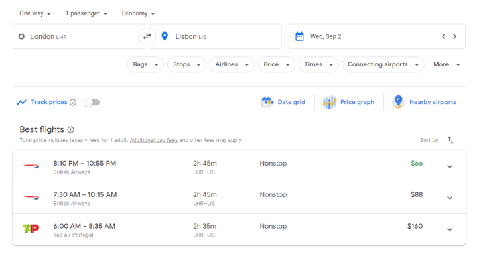Click the Track prices label
This screenshot has width=481, height=254.
pos(49,102)
